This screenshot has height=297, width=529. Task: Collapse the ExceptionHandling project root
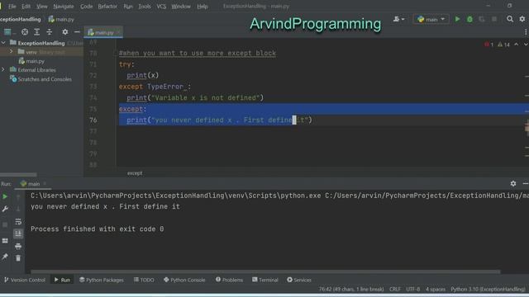[x=3, y=43]
